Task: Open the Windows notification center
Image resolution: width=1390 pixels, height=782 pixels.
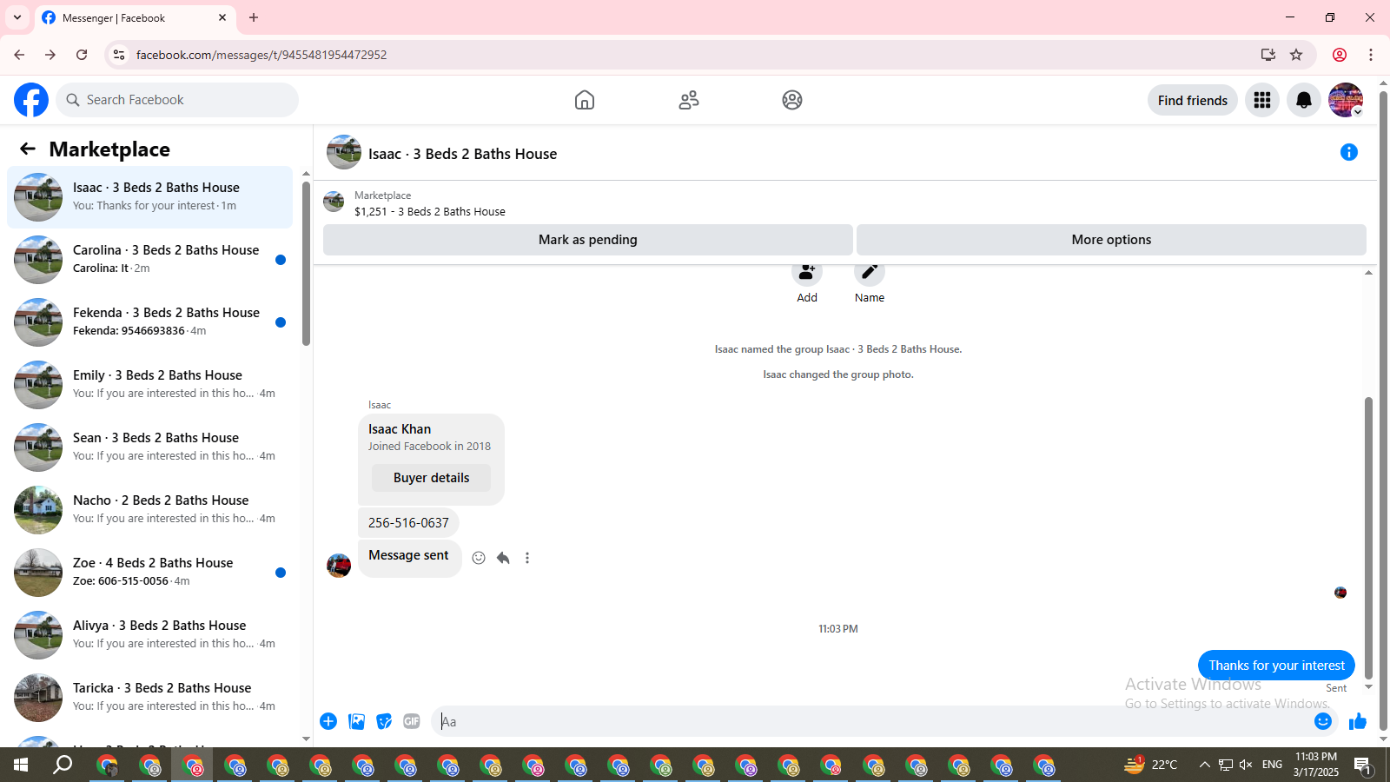Action: (x=1364, y=765)
